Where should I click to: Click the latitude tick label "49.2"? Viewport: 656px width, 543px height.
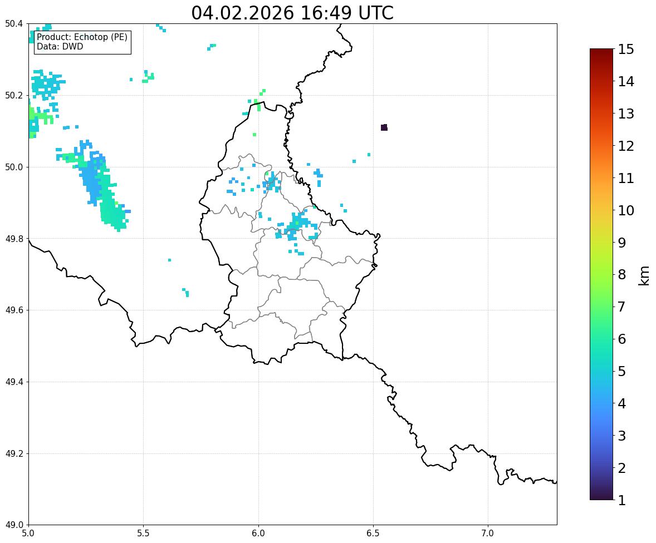(x=13, y=453)
